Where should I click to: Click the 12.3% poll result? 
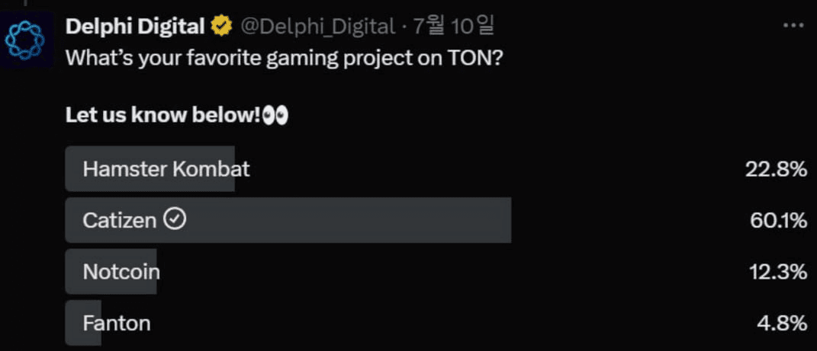click(x=778, y=272)
